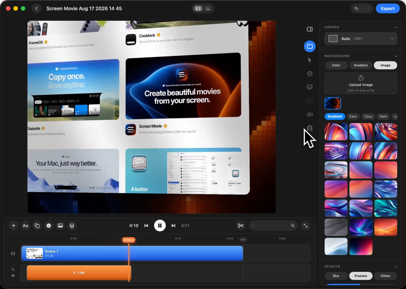Open the layout panel sidebar icon
This screenshot has width=406, height=289.
pos(310,29)
